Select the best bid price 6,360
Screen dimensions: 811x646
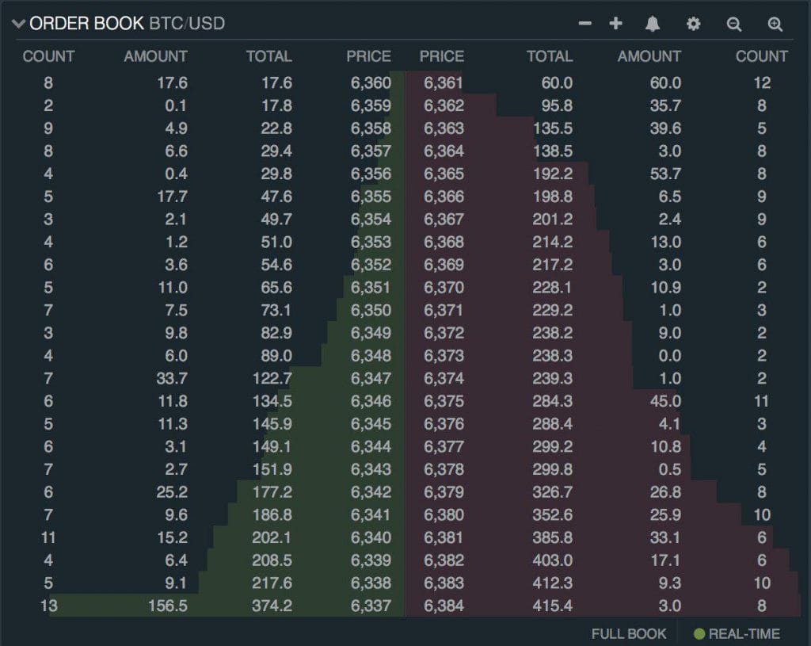click(371, 82)
